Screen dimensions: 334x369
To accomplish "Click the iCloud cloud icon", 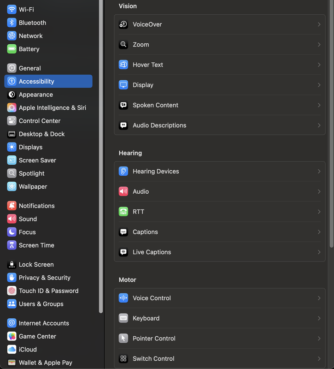I will pyautogui.click(x=12, y=350).
